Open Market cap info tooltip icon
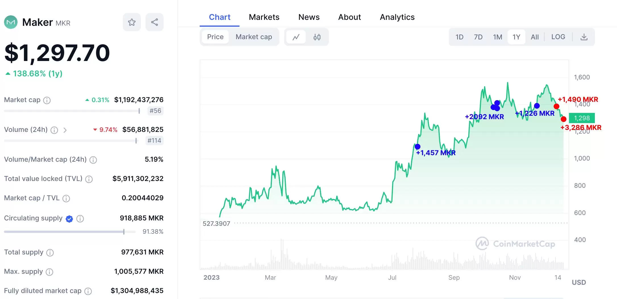 coord(47,100)
